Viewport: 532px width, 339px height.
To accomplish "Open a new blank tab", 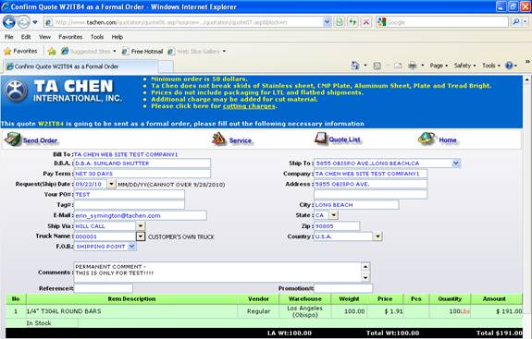I will pyautogui.click(x=166, y=67).
